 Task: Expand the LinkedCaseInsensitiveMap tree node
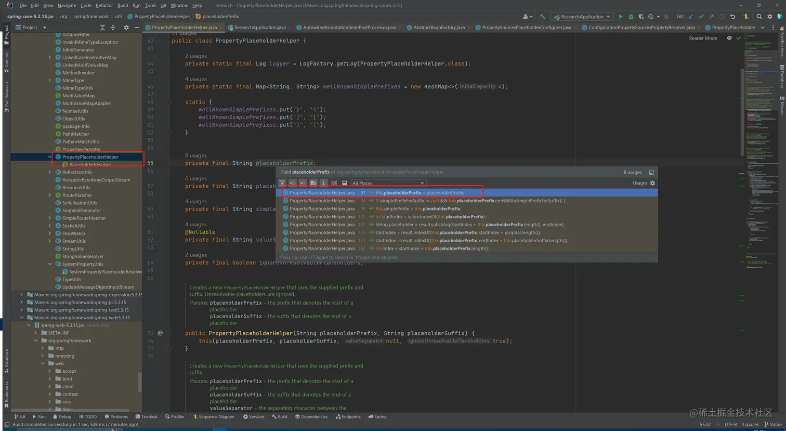pyautogui.click(x=50, y=58)
